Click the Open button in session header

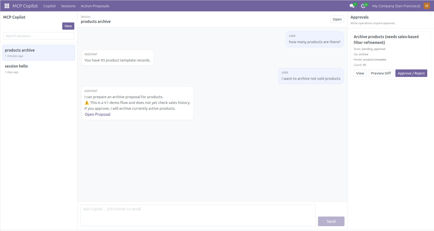(x=337, y=19)
